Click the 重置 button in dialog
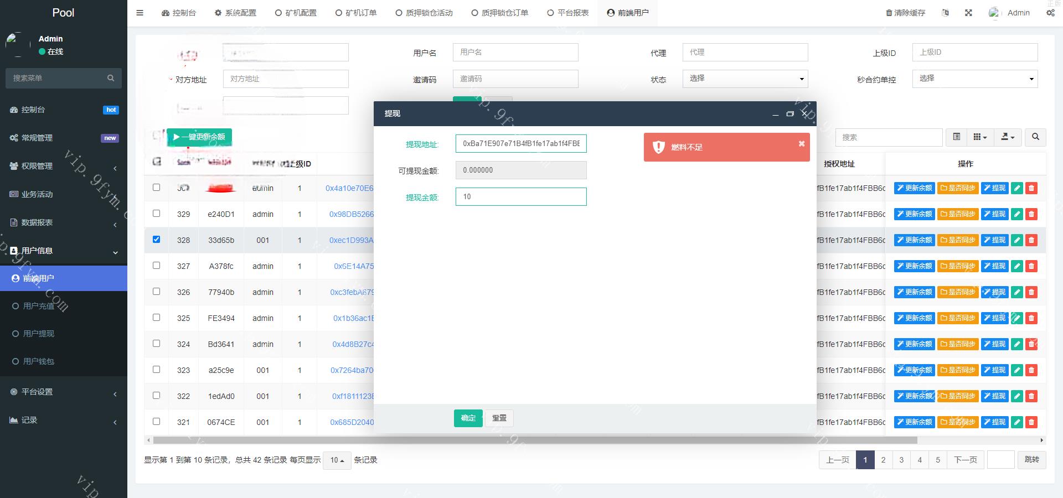The image size is (1063, 498). click(x=499, y=418)
